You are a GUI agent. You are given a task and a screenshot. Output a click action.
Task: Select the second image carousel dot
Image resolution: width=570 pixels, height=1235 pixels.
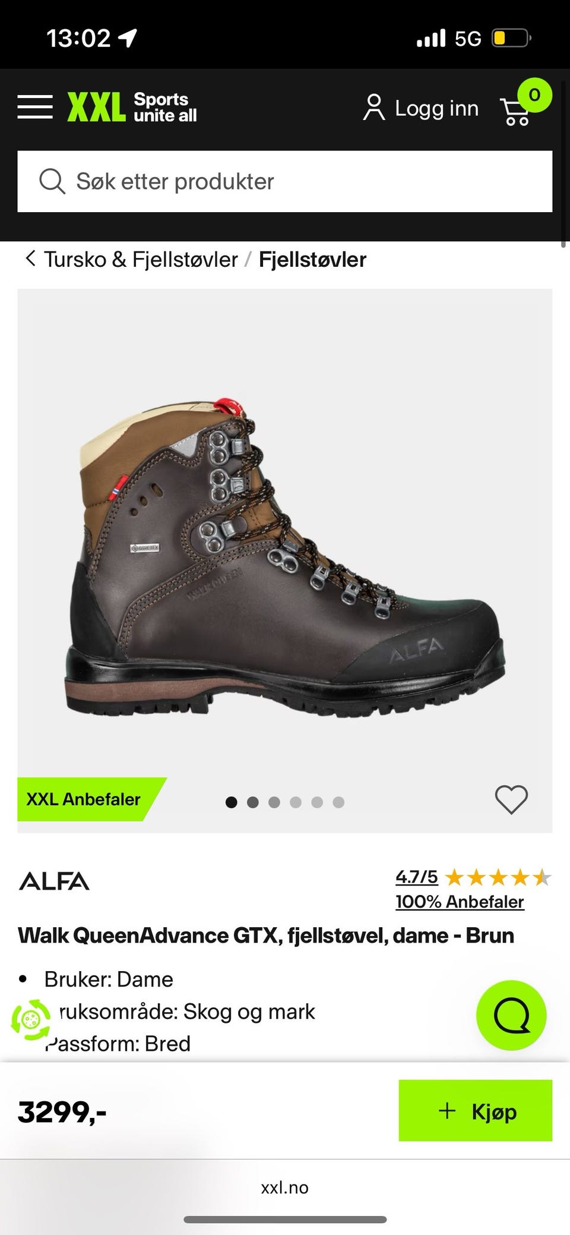point(252,802)
